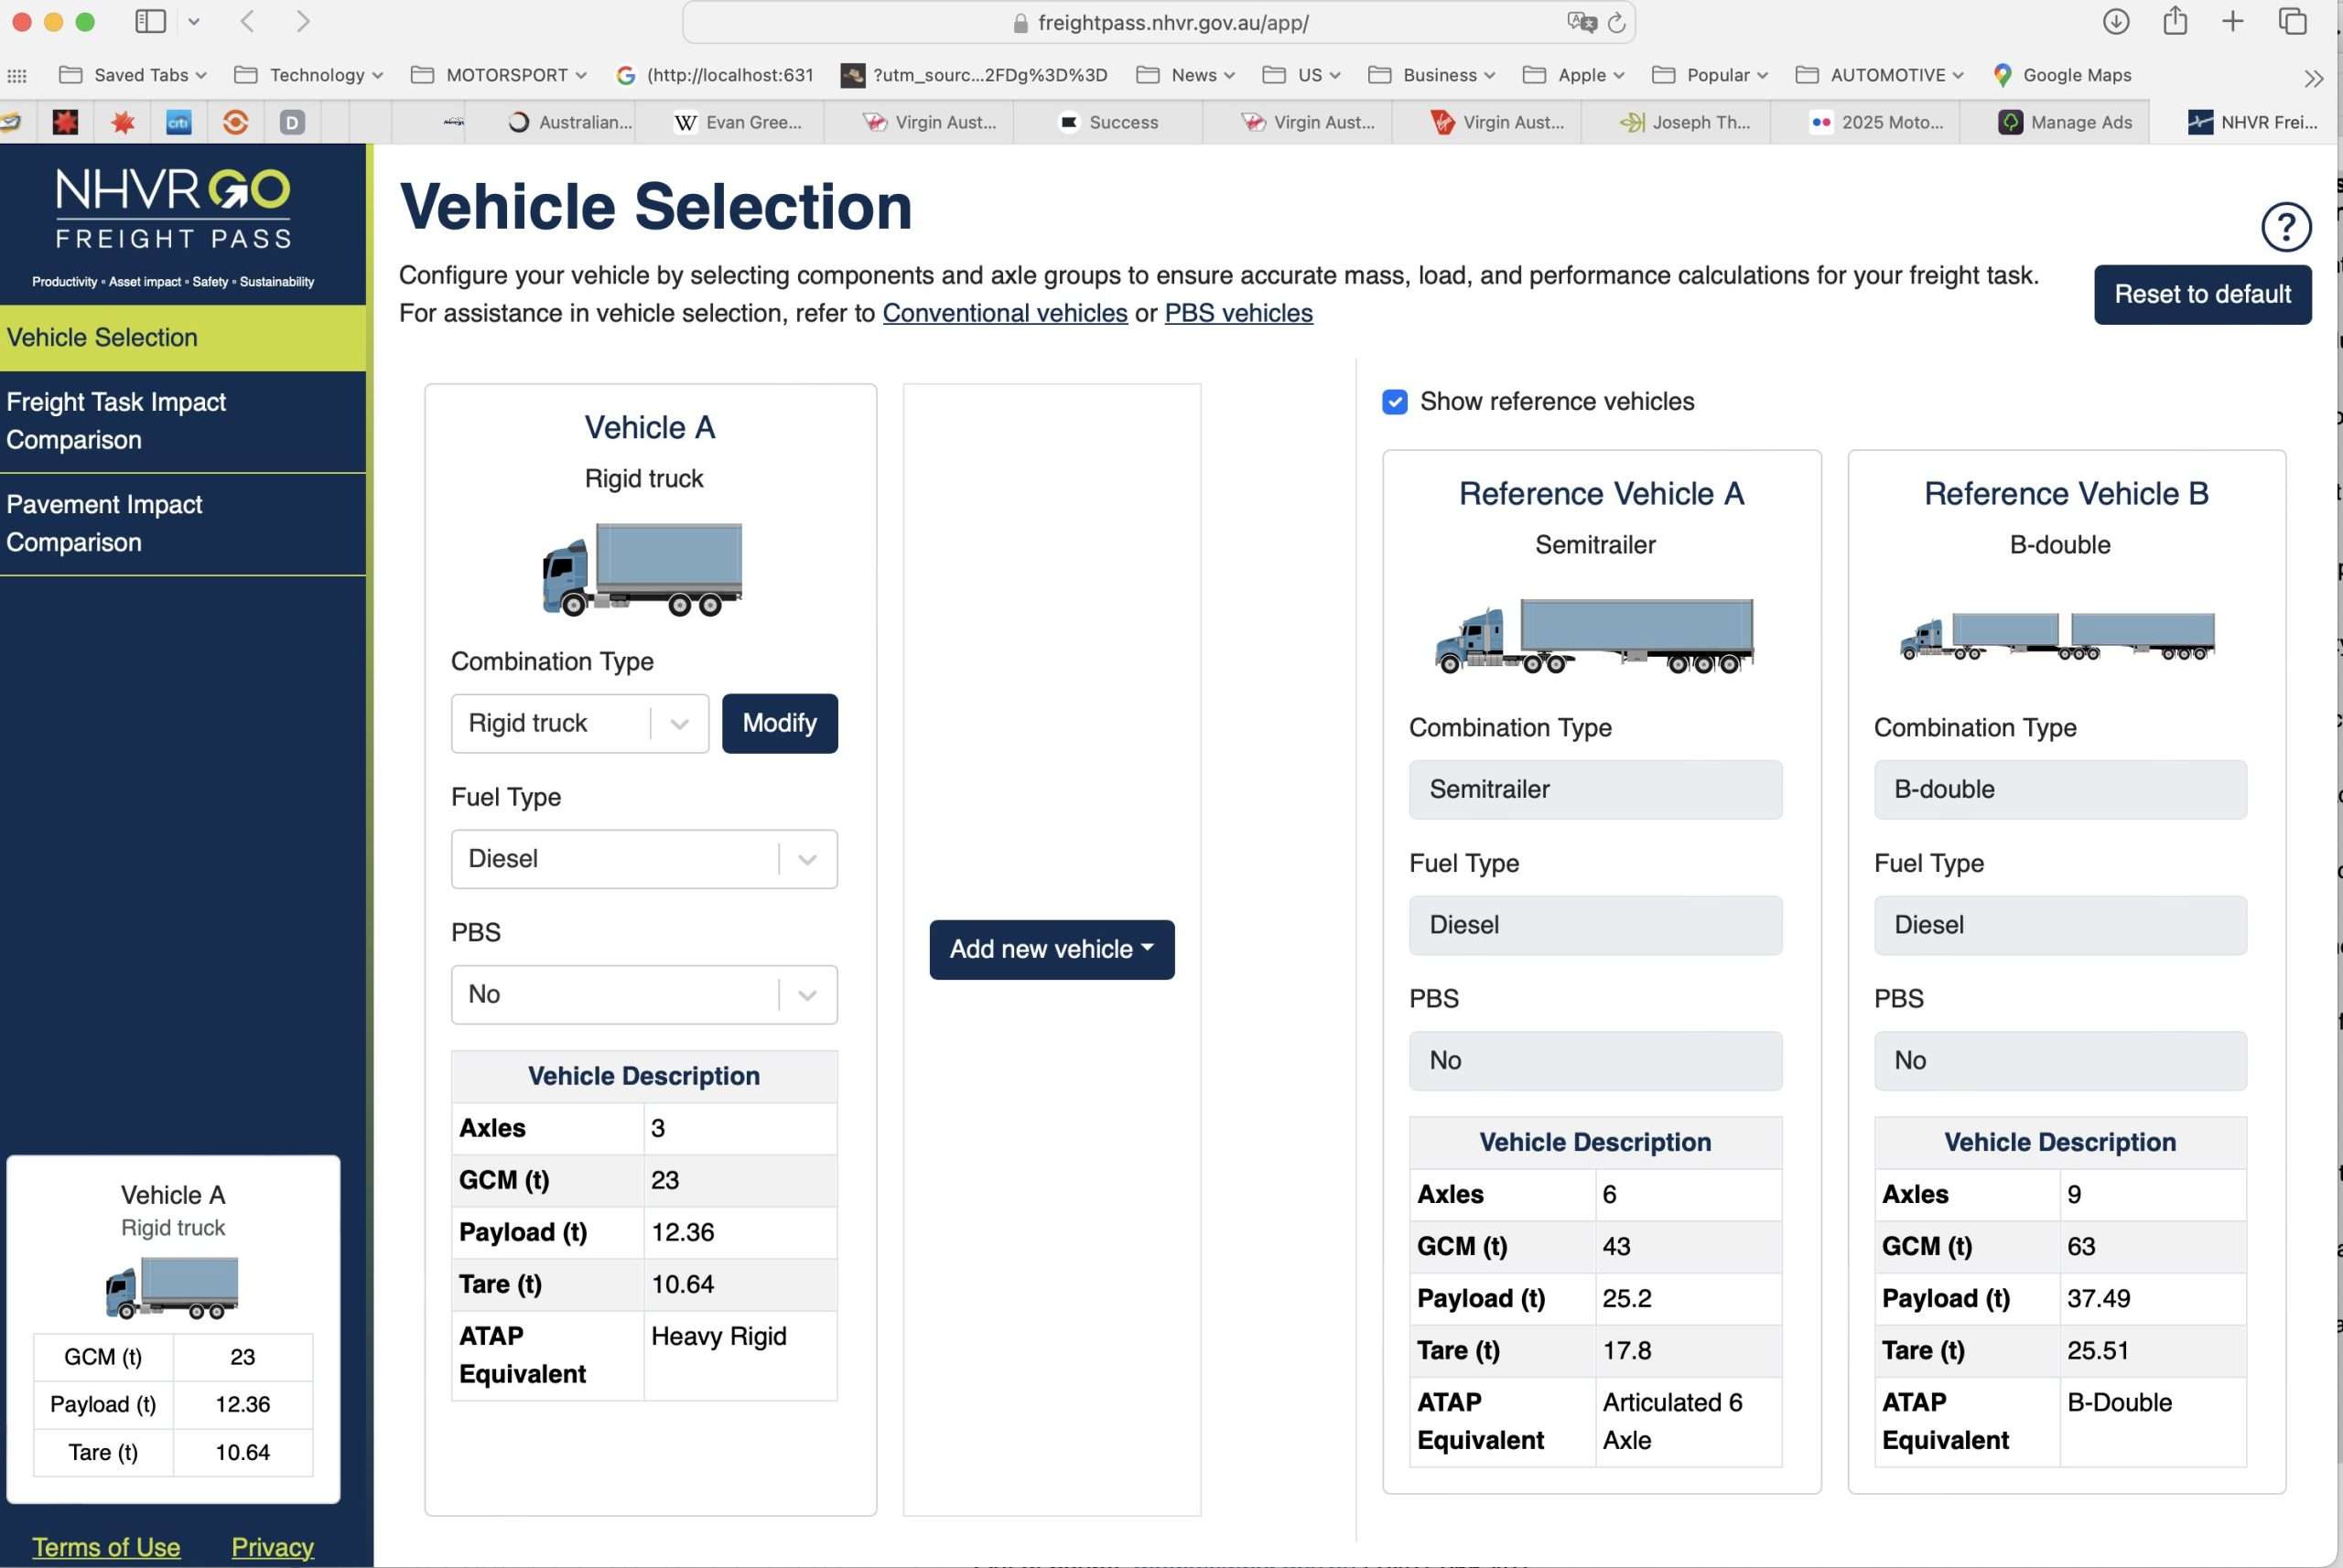Open the Safari downloads icon
Screen dimensions: 2343x1568
tap(2115, 21)
